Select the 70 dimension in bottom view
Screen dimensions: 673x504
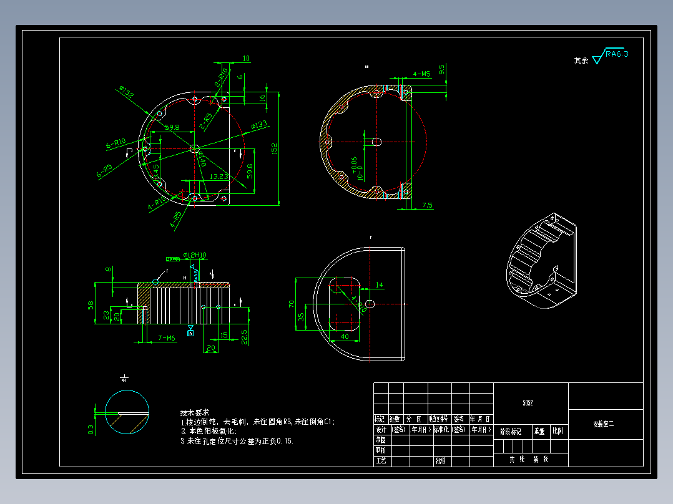(292, 304)
